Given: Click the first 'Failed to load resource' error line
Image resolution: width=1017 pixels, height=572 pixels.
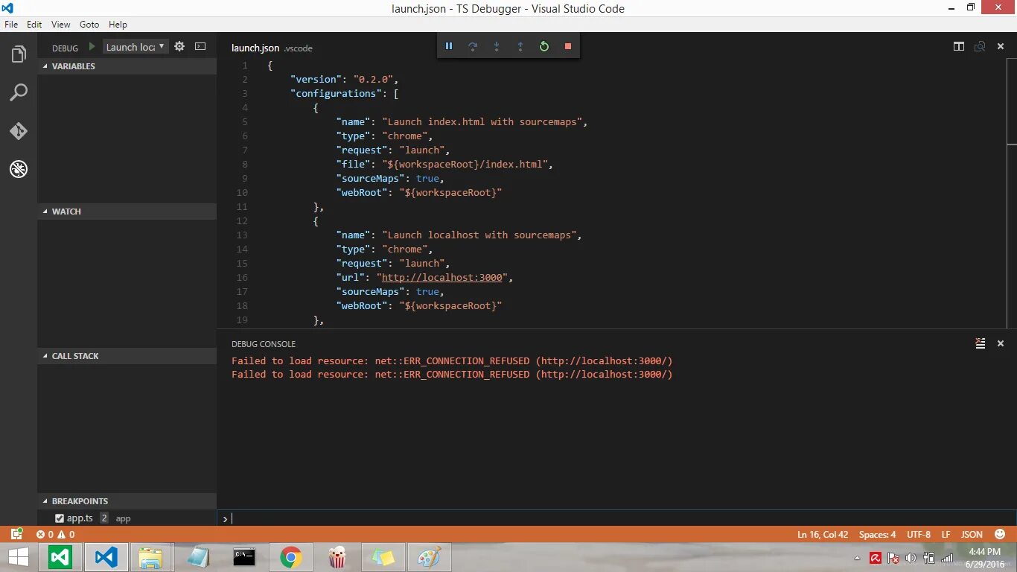Looking at the screenshot, I should pos(452,360).
